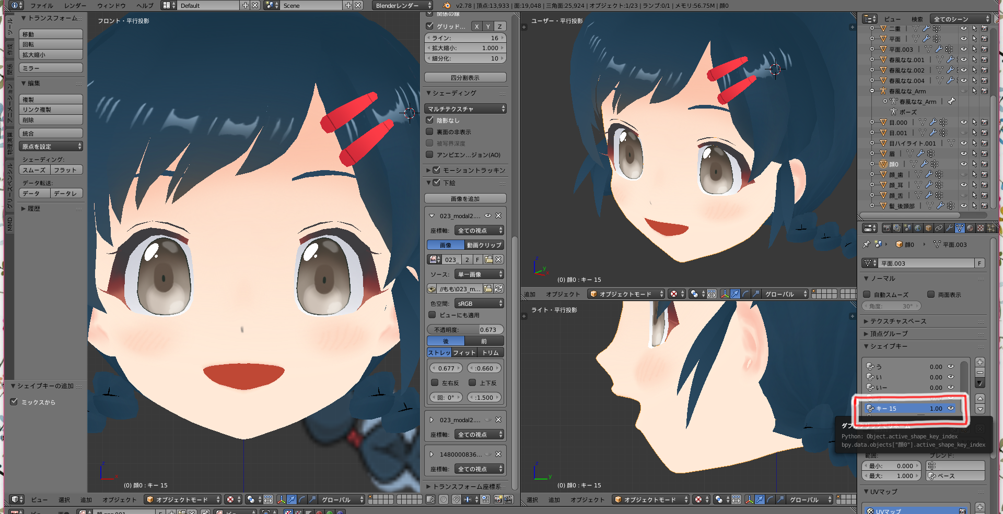Toggle the グリッド floor checkbox

point(430,26)
